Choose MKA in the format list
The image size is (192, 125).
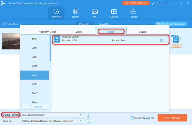35,102
